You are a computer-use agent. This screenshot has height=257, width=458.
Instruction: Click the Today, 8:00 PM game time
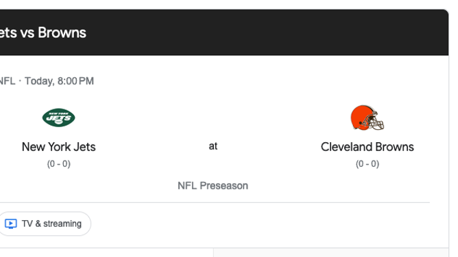tap(59, 81)
